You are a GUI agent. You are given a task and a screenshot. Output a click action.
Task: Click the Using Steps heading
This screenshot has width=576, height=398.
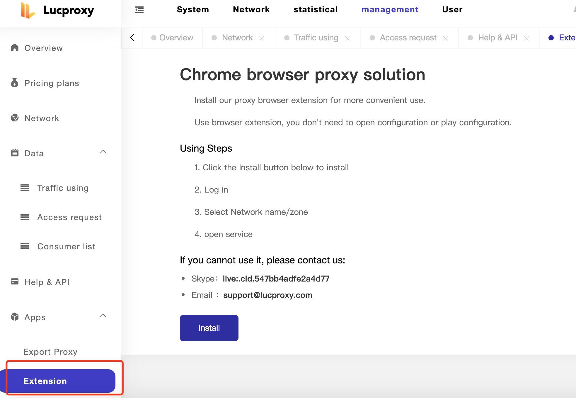click(x=206, y=148)
